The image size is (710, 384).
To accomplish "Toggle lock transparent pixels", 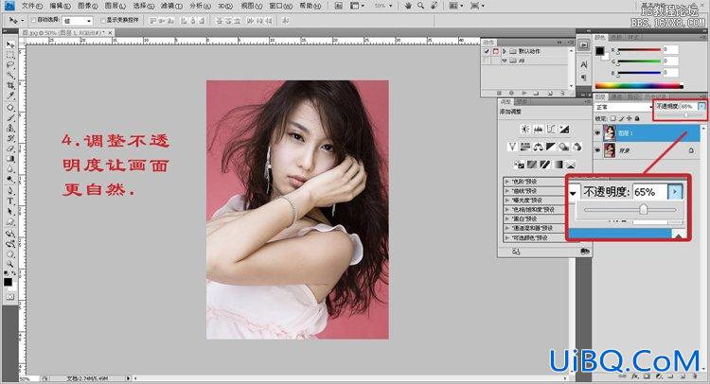I will pos(612,118).
